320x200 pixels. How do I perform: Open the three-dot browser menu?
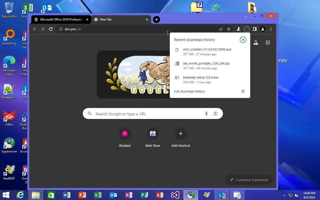pyautogui.click(x=271, y=29)
